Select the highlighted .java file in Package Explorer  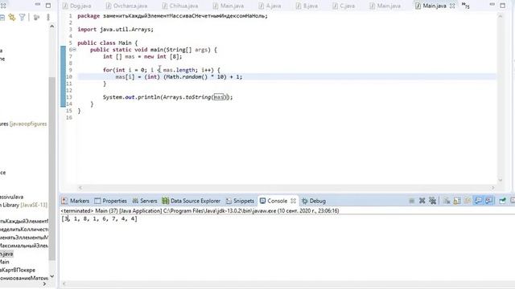pos(6,254)
